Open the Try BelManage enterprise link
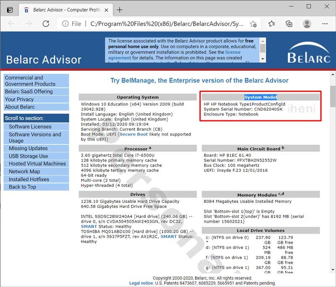The height and width of the screenshot is (287, 336). pyautogui.click(x=199, y=80)
